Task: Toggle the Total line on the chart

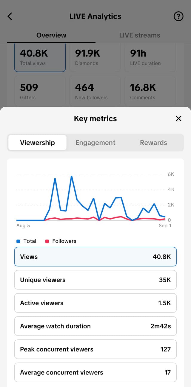Action: (x=27, y=241)
